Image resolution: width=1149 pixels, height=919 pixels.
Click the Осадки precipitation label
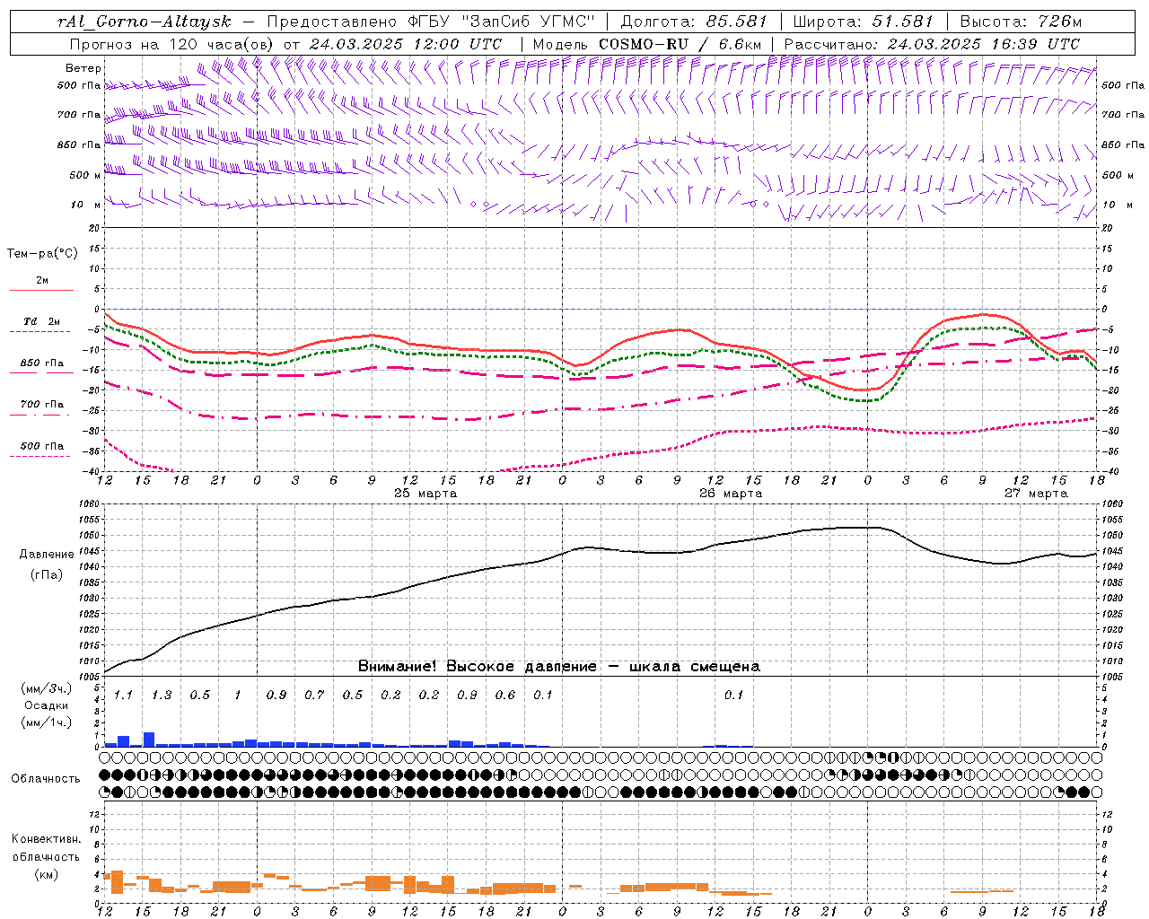47,705
